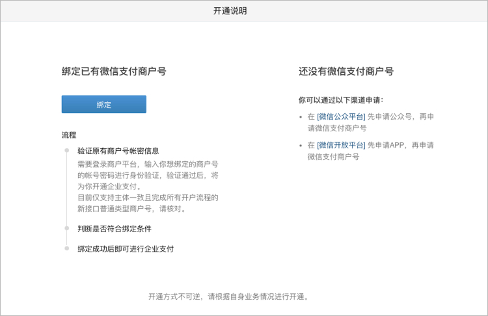Select heading 还没有微信支付商户号
This screenshot has height=316, width=488.
pos(346,72)
